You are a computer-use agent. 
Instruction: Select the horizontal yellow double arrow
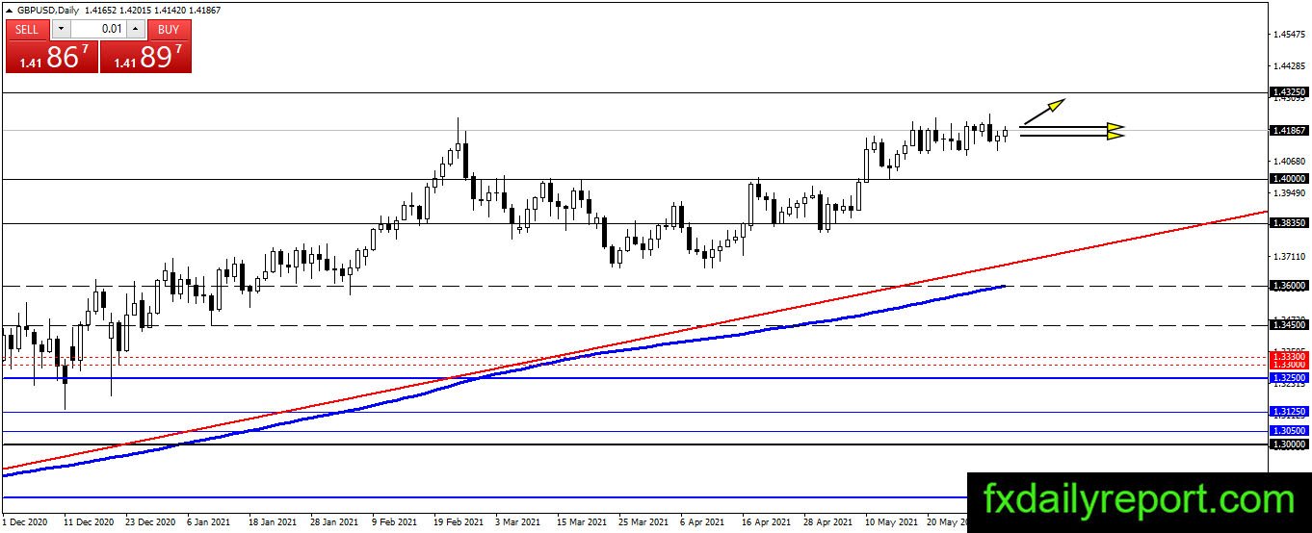[x=1072, y=132]
